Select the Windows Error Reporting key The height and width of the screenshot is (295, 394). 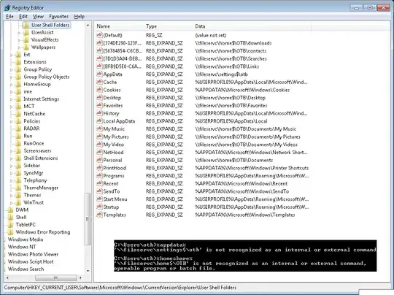click(x=43, y=232)
